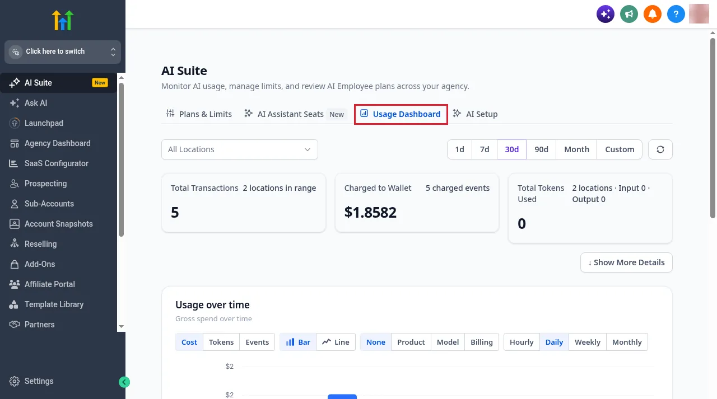717x399 pixels.
Task: Group chart by Billing
Action: pos(482,342)
